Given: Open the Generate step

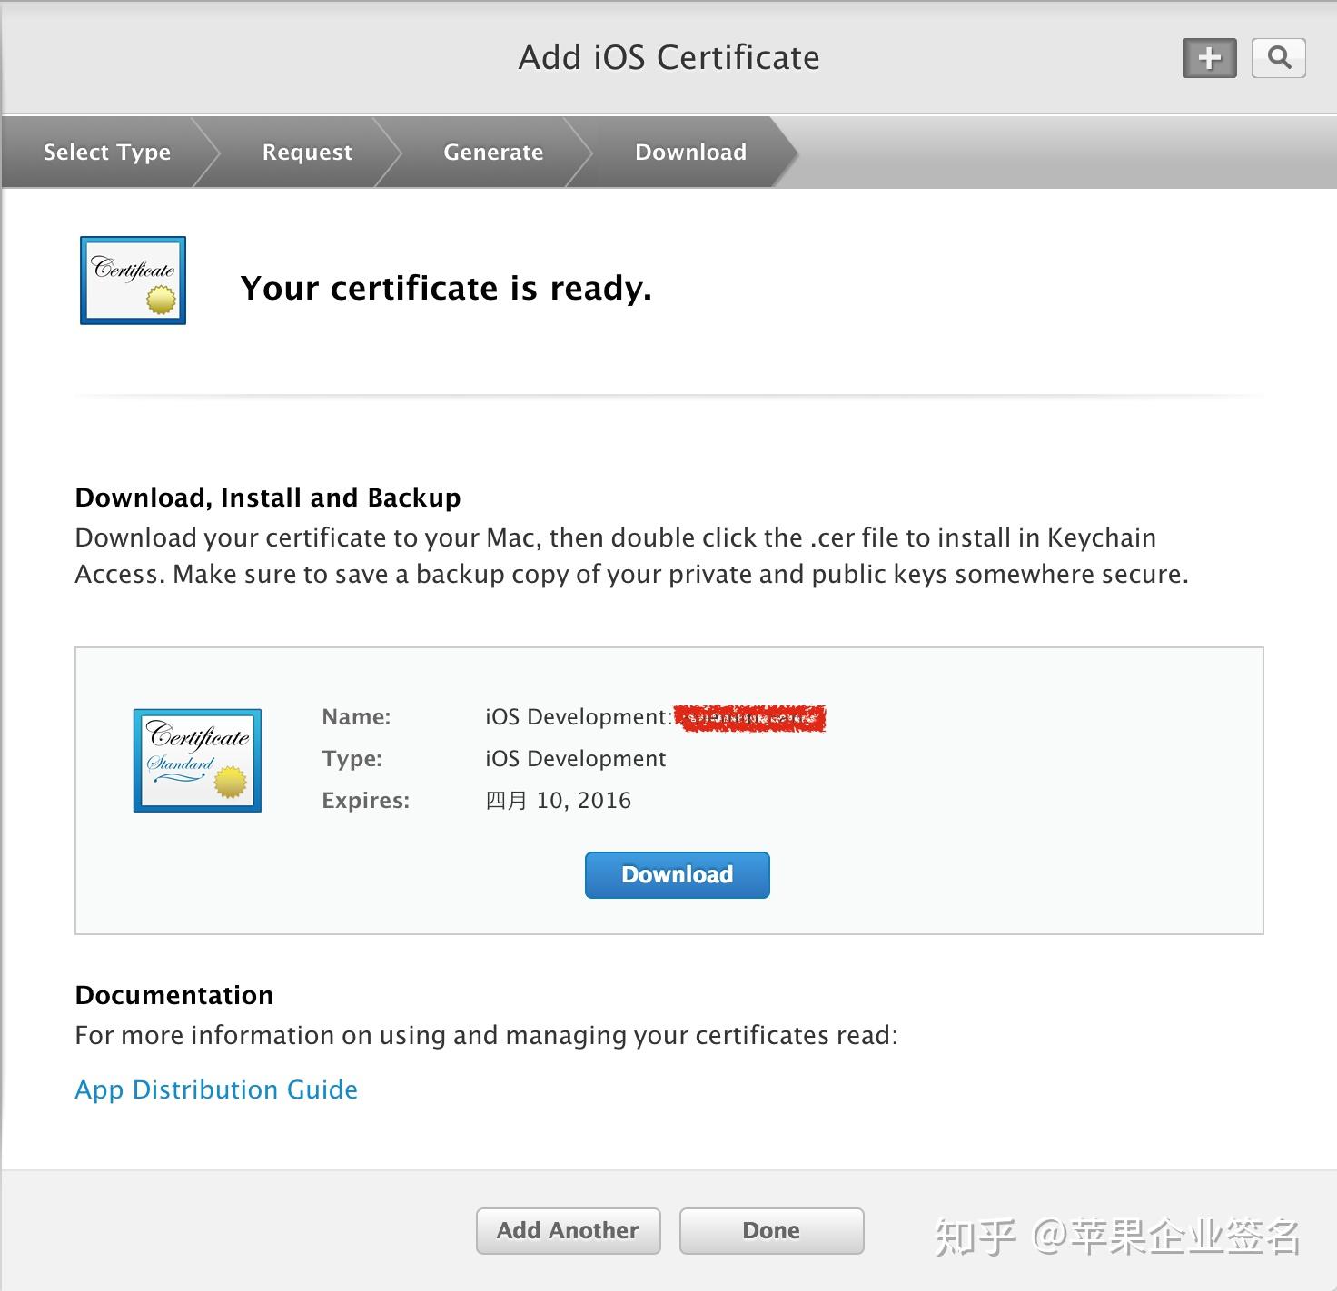Looking at the screenshot, I should (492, 152).
